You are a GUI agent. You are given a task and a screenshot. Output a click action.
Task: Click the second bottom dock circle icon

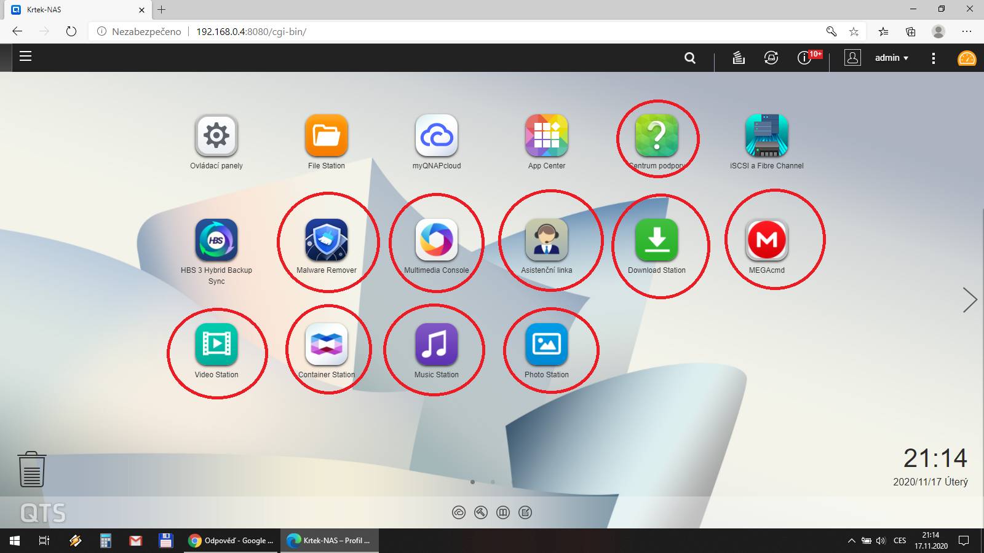pos(481,512)
